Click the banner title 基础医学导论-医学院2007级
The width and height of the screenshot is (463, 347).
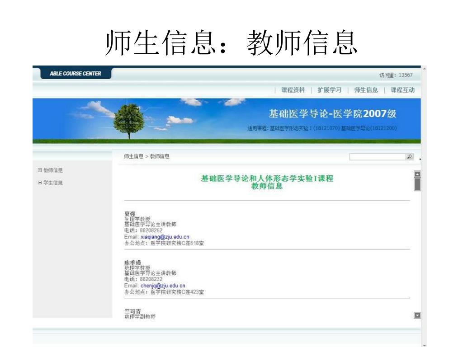332,113
